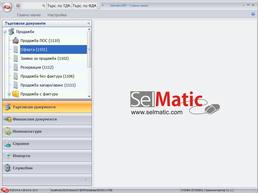Click the Справки report icon

click(8, 143)
